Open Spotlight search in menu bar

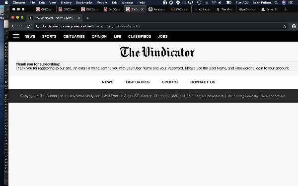pyautogui.click(x=276, y=2)
